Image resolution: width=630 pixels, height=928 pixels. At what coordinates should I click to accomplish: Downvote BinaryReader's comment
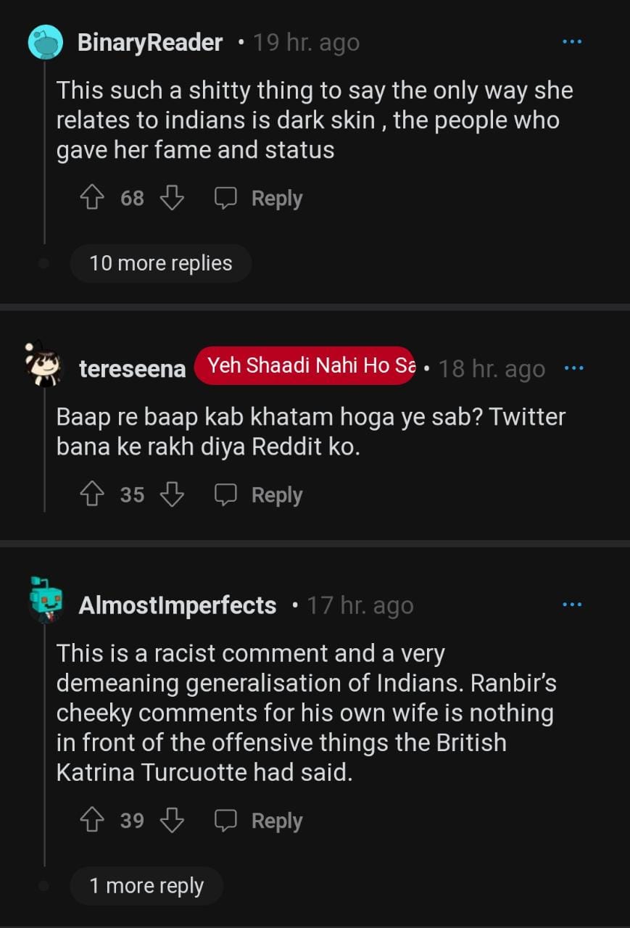[172, 198]
